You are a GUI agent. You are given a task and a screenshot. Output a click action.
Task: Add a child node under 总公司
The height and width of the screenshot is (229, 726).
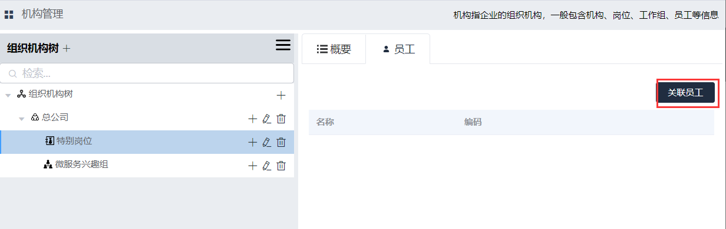(x=253, y=119)
